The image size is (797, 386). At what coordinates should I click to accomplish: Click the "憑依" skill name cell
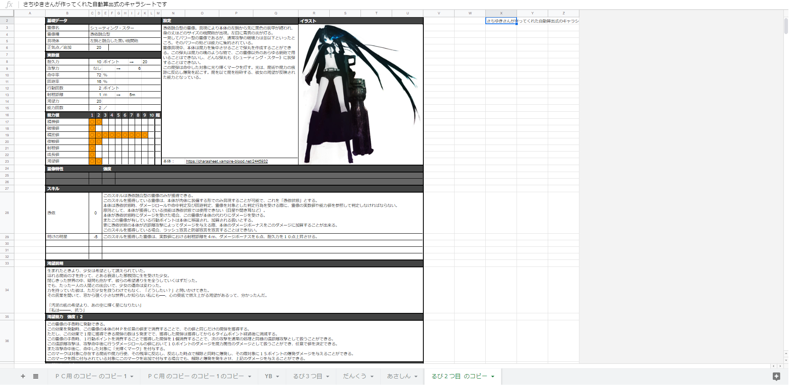67,213
